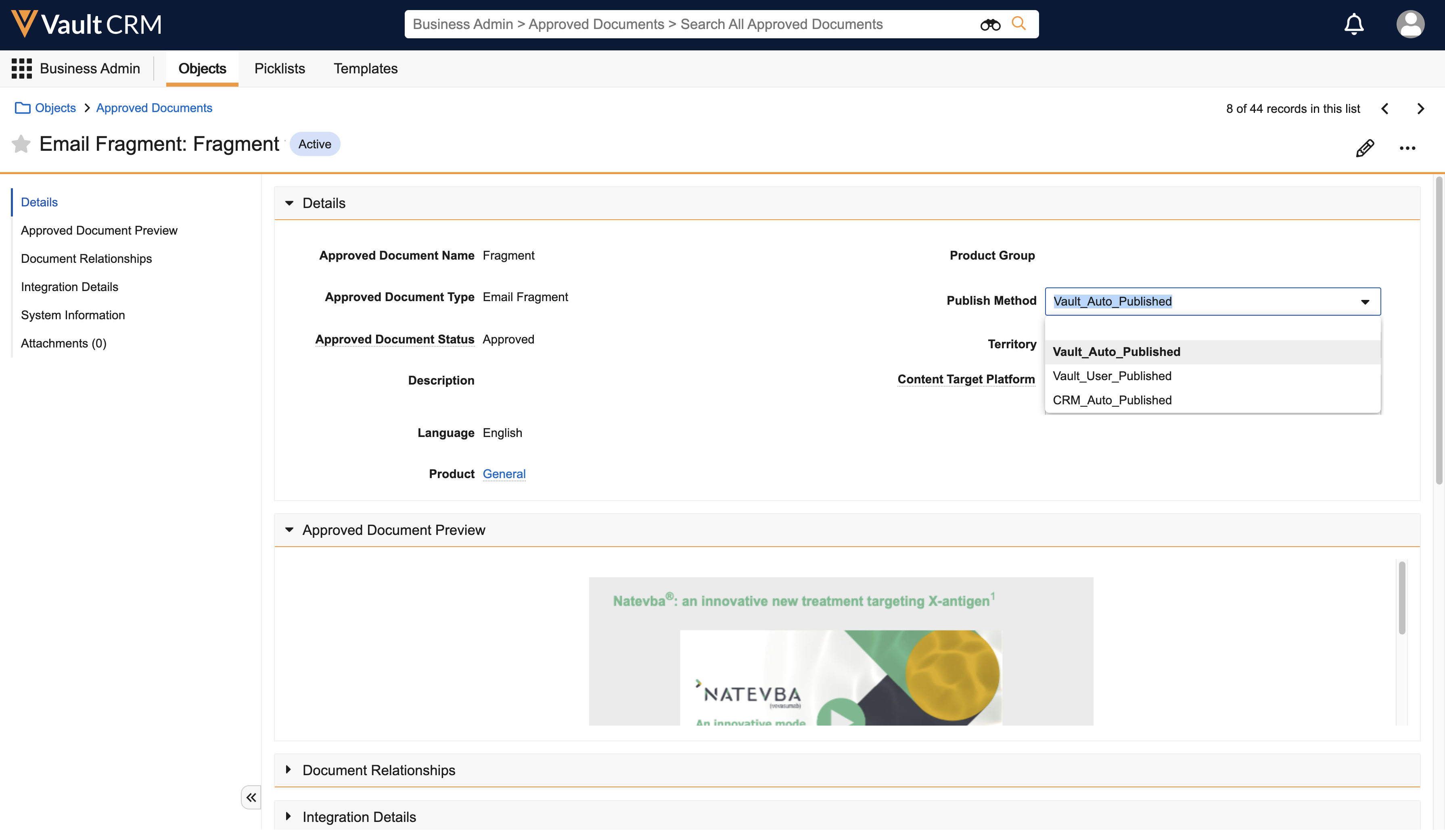
Task: Open the three-dot actions menu
Action: tap(1407, 148)
